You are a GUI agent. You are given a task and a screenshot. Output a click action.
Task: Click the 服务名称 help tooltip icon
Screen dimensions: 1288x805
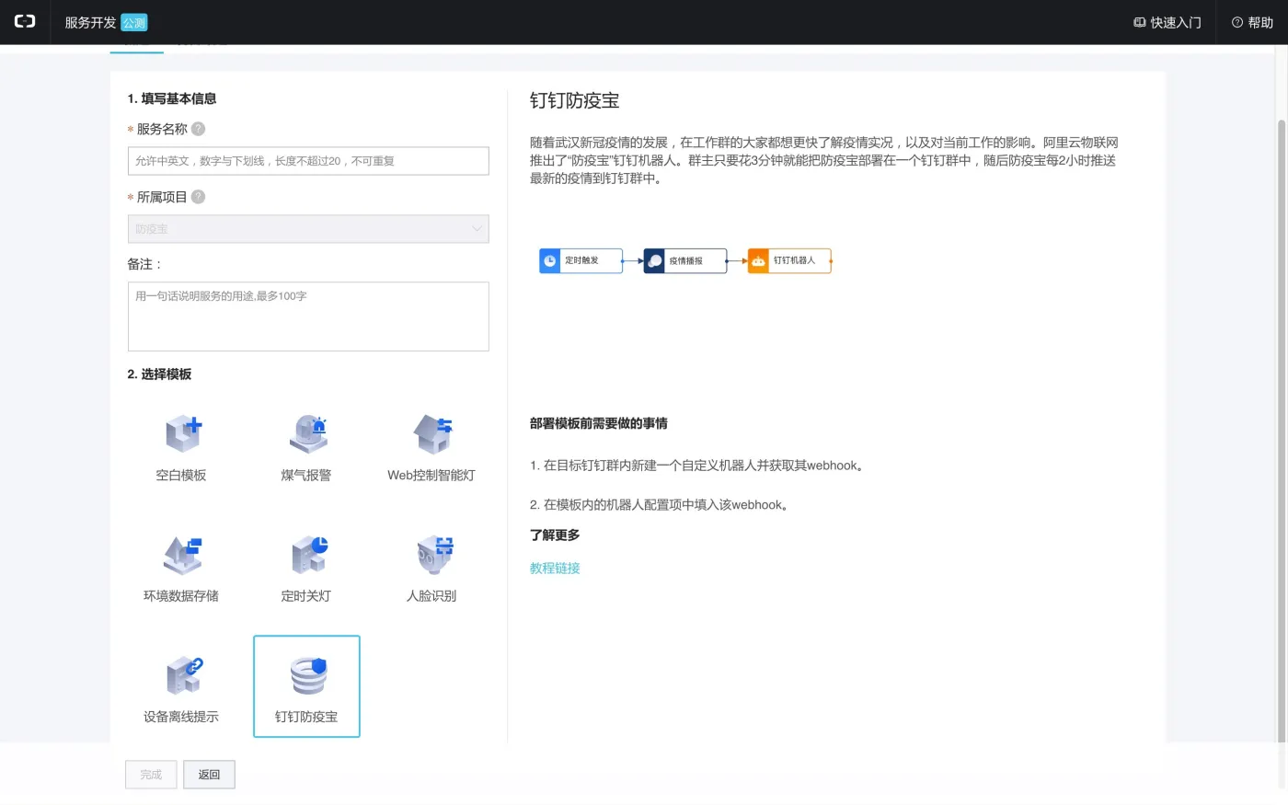tap(198, 129)
